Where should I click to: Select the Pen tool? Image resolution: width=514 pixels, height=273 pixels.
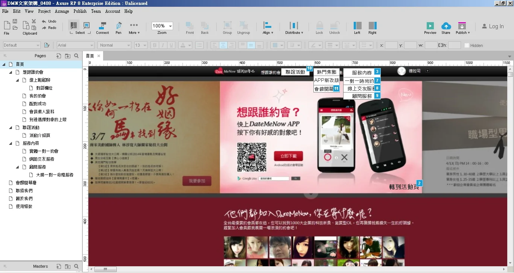coord(119,26)
